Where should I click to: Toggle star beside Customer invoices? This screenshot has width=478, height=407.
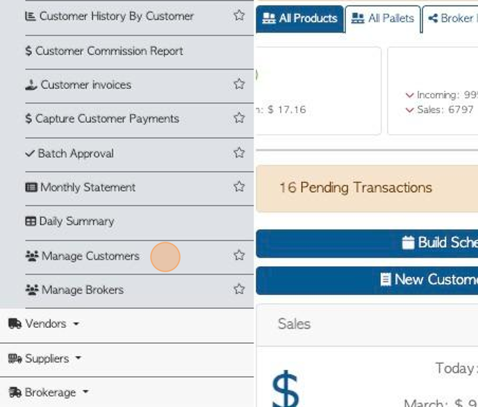tap(239, 84)
